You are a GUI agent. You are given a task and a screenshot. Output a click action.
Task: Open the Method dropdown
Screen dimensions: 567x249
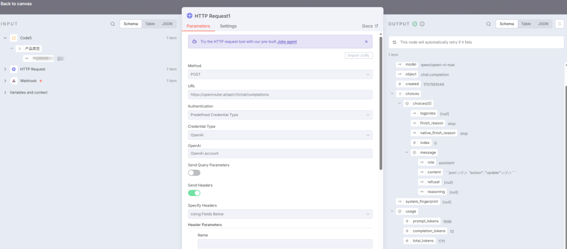click(280, 74)
